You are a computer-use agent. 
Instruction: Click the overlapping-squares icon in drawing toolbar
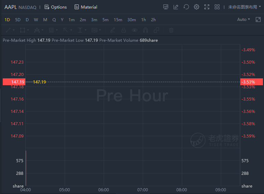click(156, 30)
